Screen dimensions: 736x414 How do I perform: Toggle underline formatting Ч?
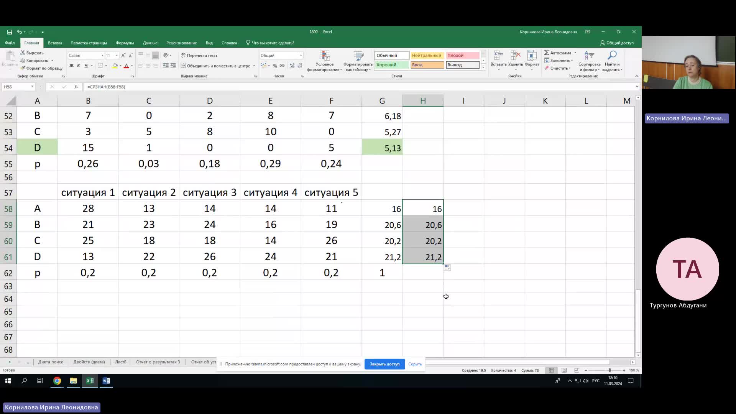click(86, 66)
